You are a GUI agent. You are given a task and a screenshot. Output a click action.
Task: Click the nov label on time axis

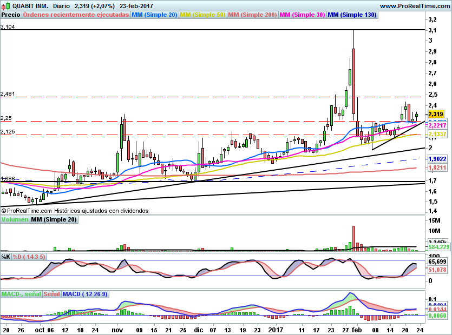tap(117, 330)
